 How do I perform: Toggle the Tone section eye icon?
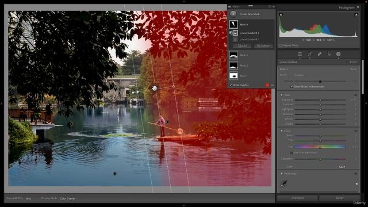tap(355, 95)
